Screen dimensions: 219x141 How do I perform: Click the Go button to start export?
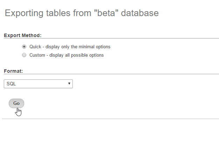pyautogui.click(x=16, y=103)
